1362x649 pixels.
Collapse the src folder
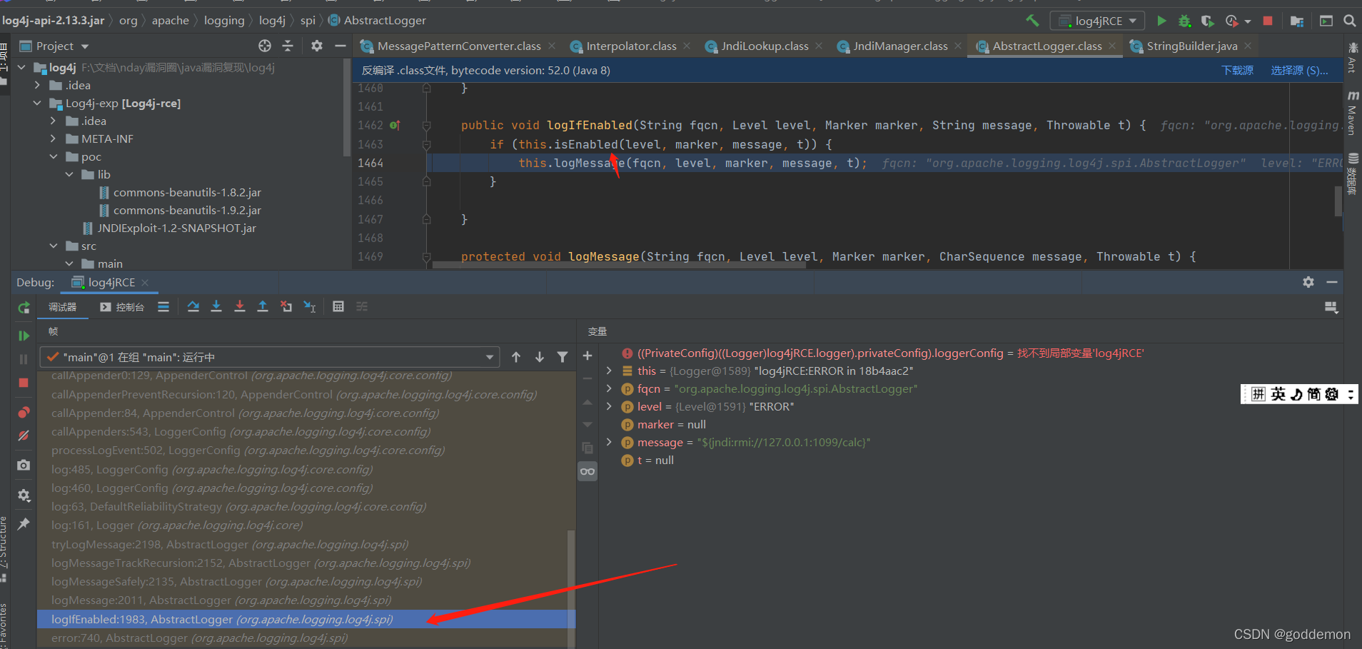click(54, 246)
